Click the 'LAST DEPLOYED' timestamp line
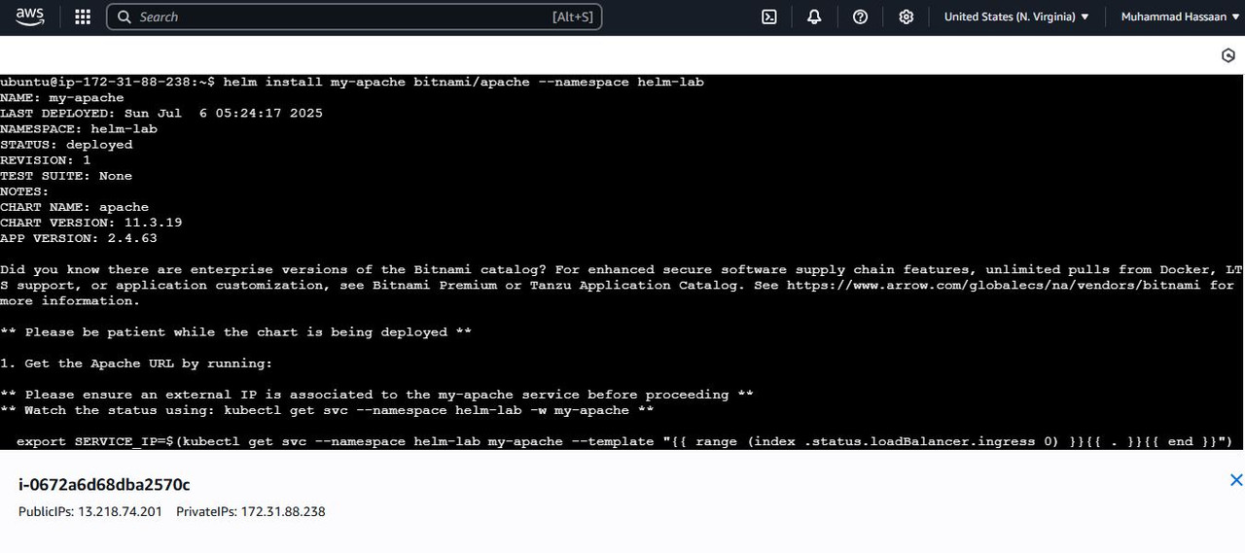 click(161, 114)
